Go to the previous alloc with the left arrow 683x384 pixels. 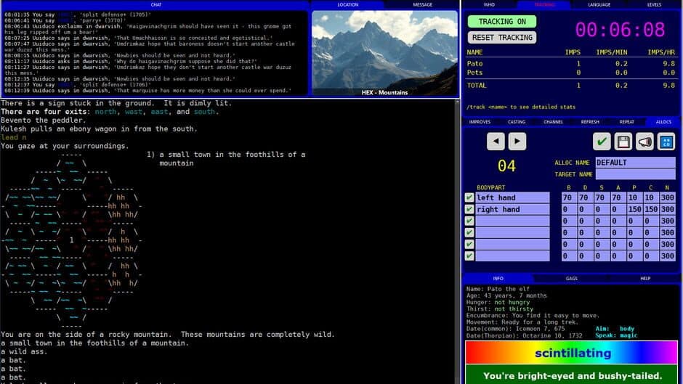point(496,142)
